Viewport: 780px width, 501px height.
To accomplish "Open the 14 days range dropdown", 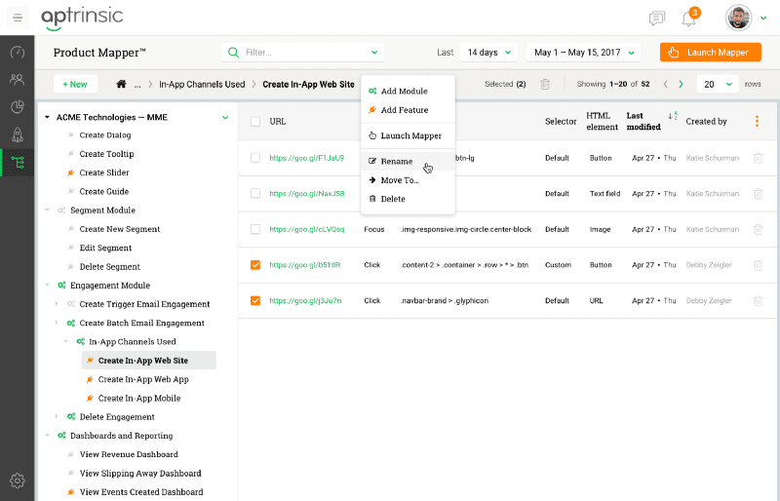I will pos(489,53).
